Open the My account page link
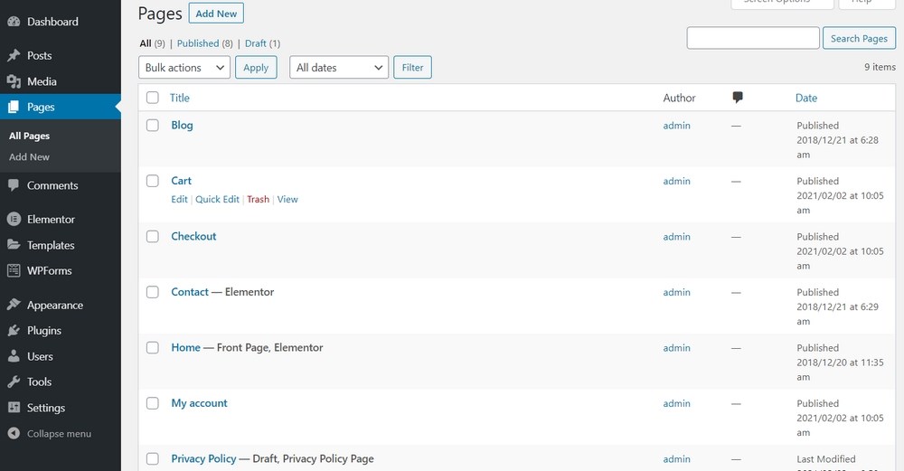 [x=200, y=403]
